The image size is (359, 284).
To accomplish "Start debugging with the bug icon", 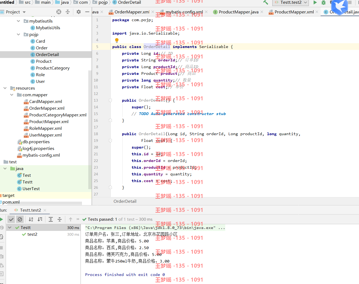I will [x=324, y=2].
